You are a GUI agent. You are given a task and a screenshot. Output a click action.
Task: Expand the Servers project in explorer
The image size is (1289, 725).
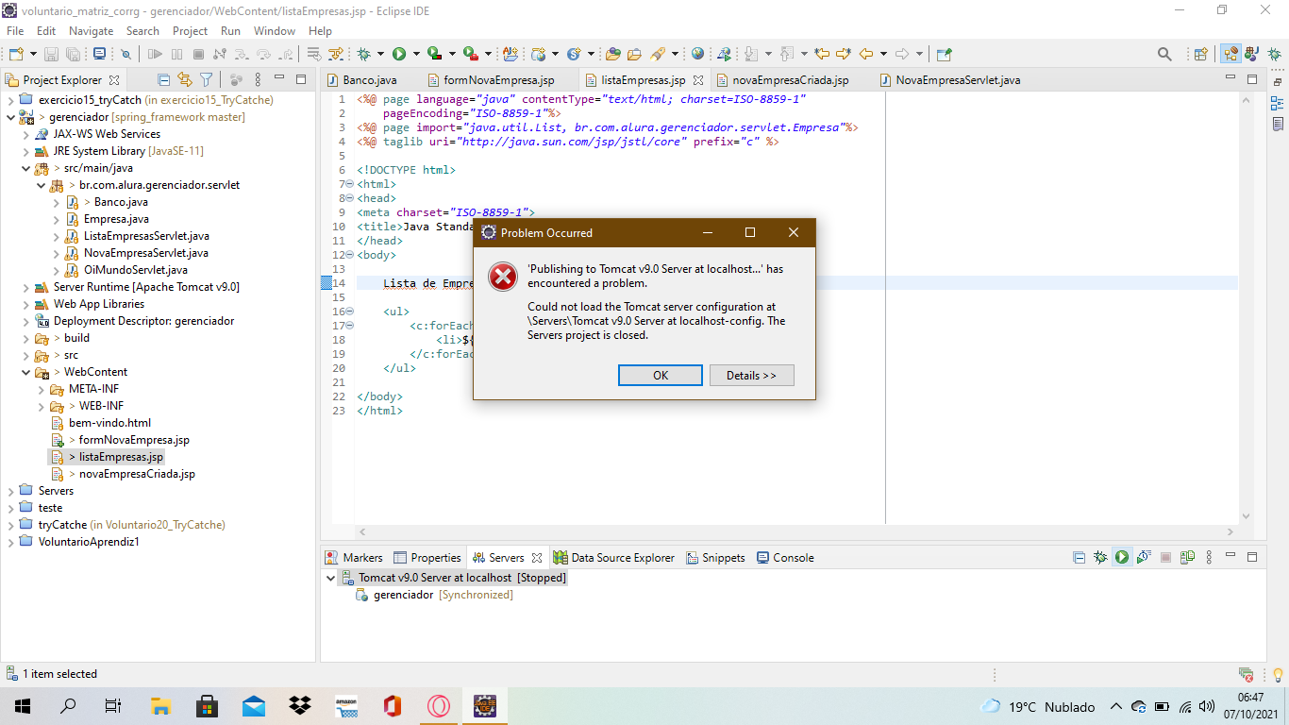click(x=10, y=491)
